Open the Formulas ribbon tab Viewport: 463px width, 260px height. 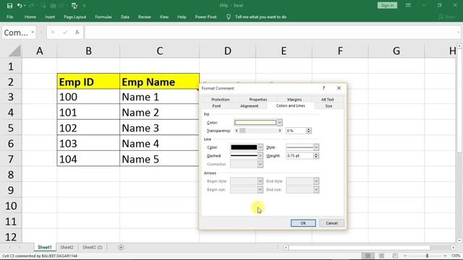coord(103,17)
